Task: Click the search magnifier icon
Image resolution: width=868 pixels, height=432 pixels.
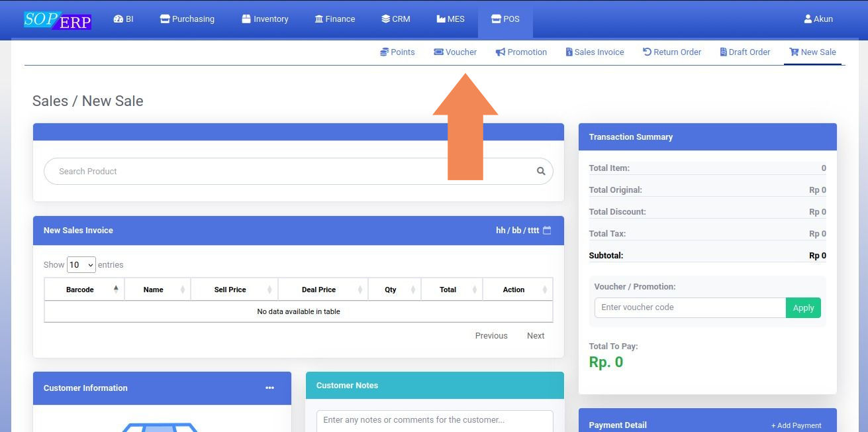Action: [x=541, y=171]
